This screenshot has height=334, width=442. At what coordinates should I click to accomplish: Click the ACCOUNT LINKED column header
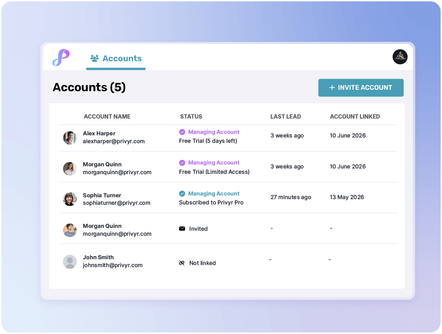[354, 116]
